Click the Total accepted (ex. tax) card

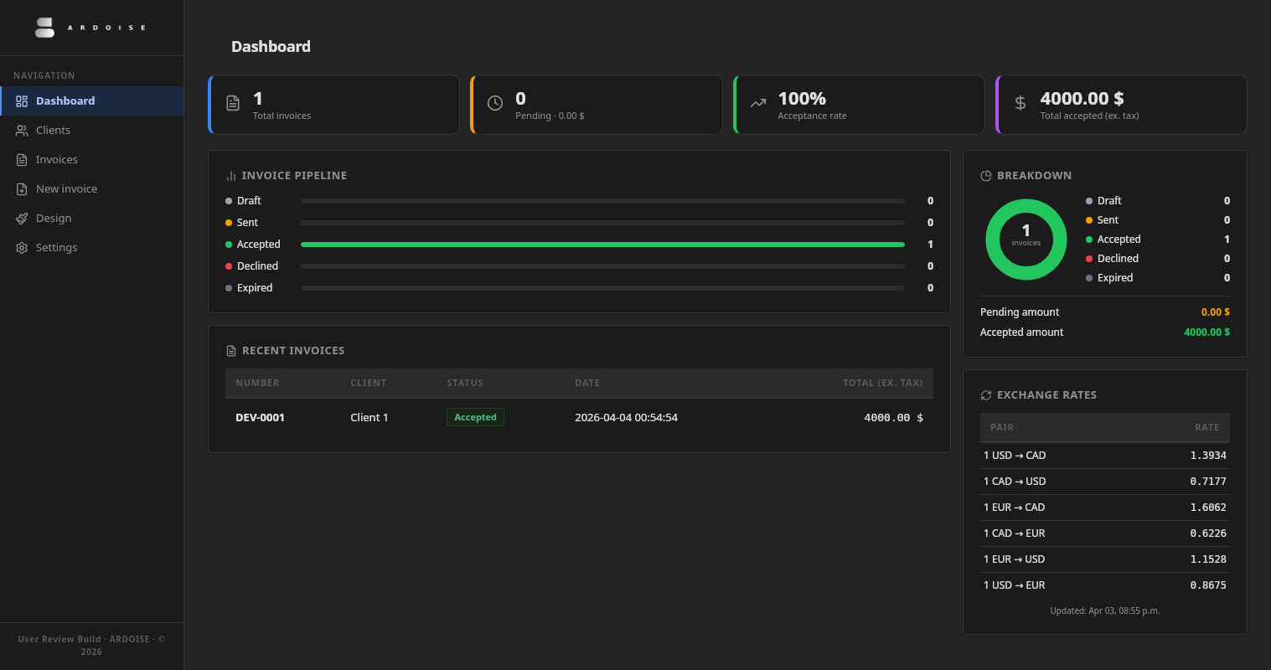point(1121,105)
